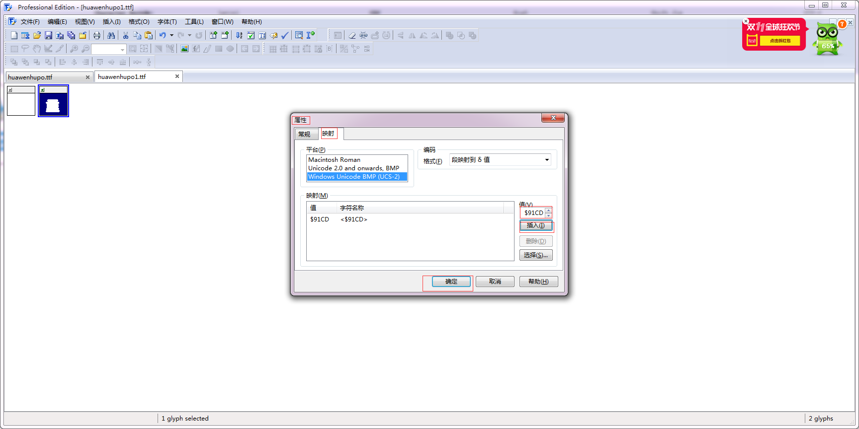Screen dimensions: 859x429
Task: Expand the Undo history dropdown arrow
Action: [x=172, y=35]
